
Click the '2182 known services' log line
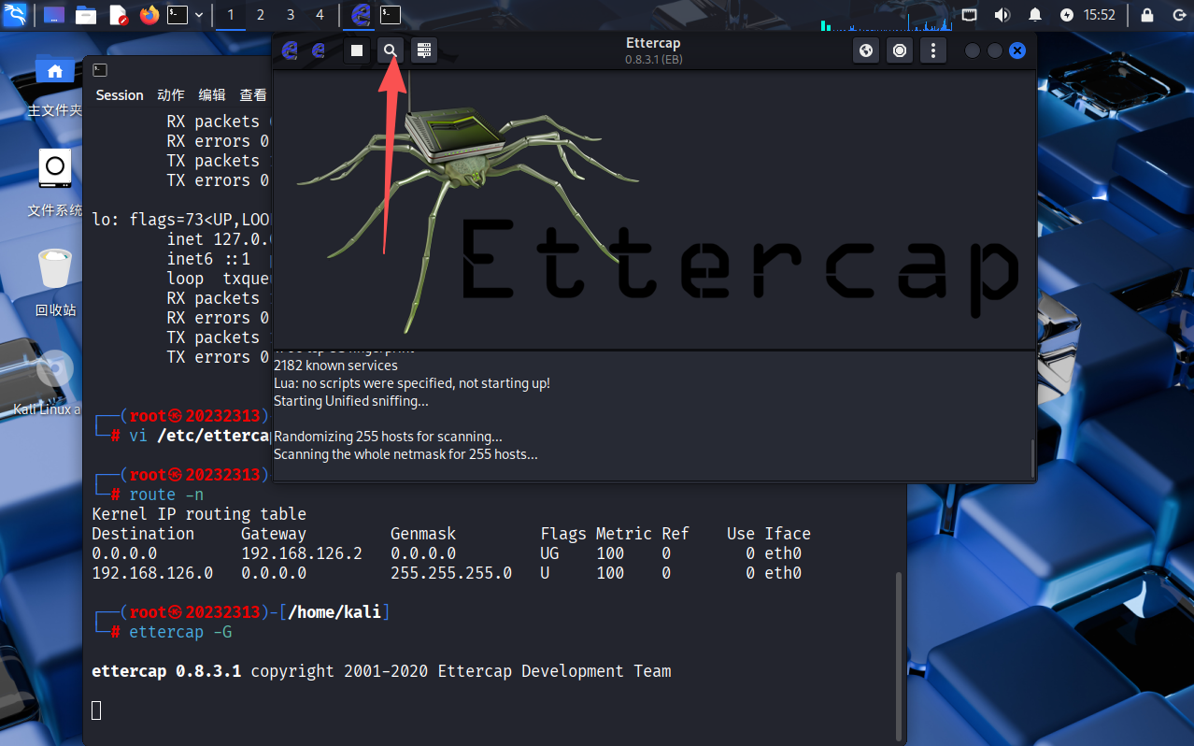pyautogui.click(x=335, y=366)
